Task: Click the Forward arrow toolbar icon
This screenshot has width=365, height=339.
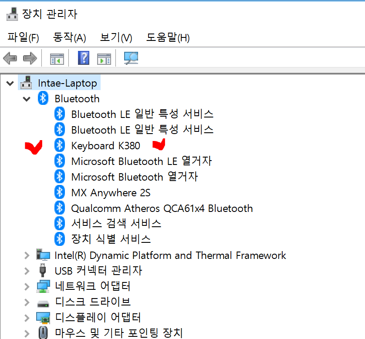Action: (30, 58)
